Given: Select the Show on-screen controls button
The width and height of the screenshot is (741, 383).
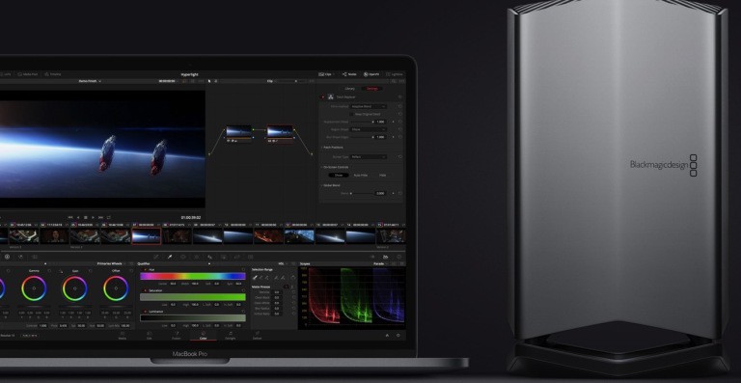Looking at the screenshot, I should (x=339, y=176).
